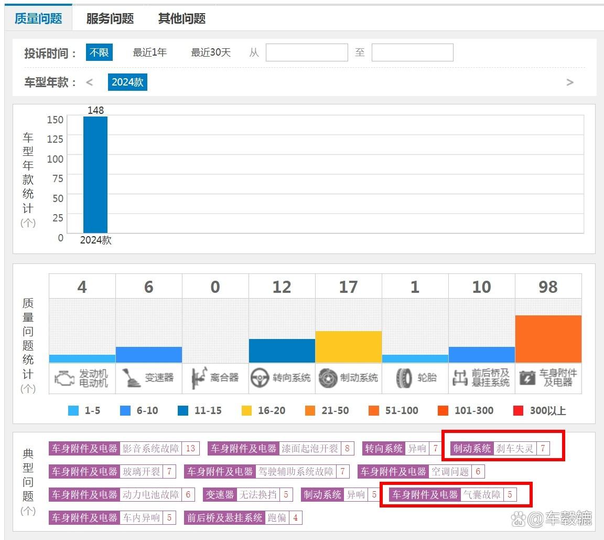
Task: Open the 制动系统 刹车失灵 7 tag
Action: (500, 448)
